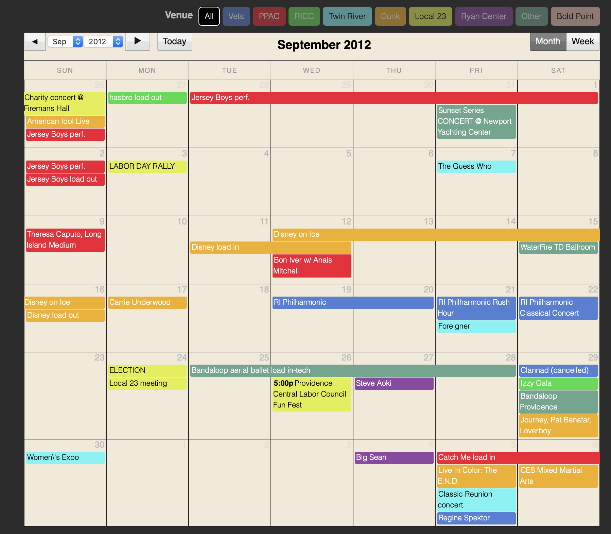Image resolution: width=611 pixels, height=534 pixels.
Task: Select the All venues filter
Action: click(209, 16)
